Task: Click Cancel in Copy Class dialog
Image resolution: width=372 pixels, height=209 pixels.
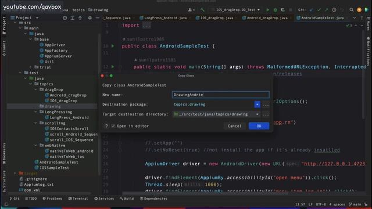Action: tap(234, 126)
